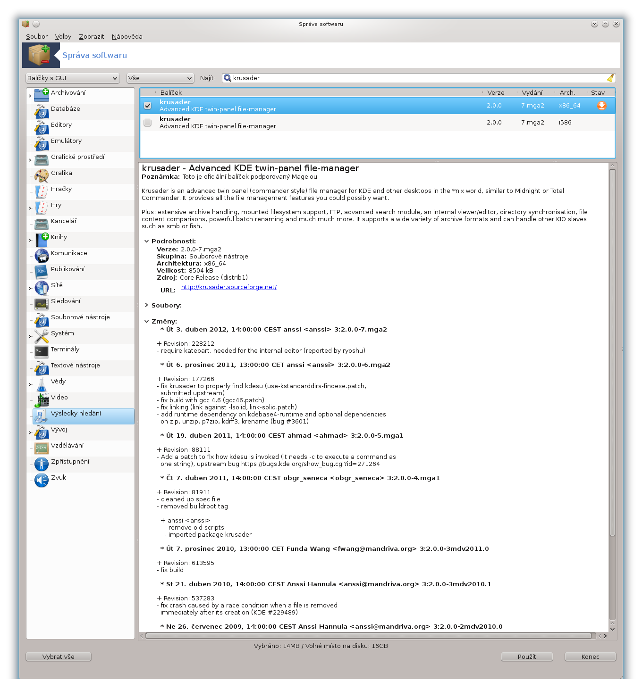Open the Nápověda menu
The height and width of the screenshot is (698, 642).
click(127, 36)
